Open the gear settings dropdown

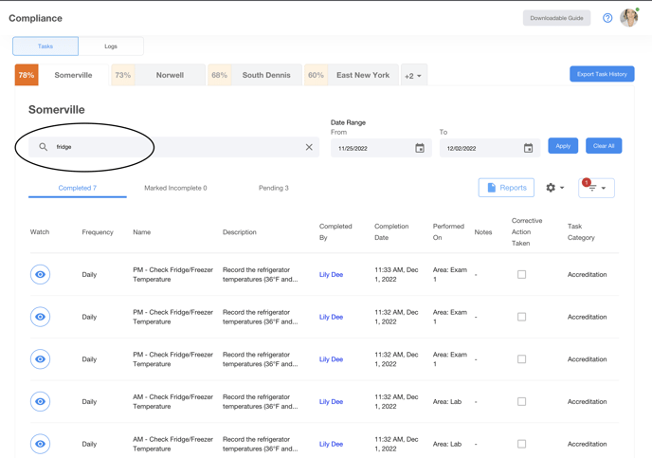click(554, 188)
